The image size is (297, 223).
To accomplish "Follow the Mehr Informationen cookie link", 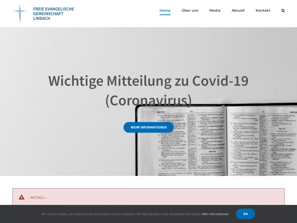I will [215, 214].
